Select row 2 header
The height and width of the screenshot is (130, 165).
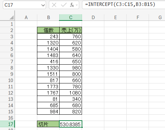(x=7, y=30)
